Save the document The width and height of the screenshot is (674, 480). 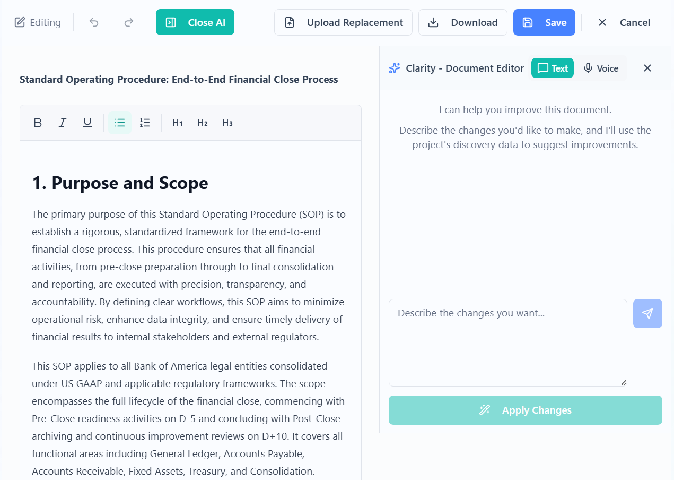point(544,22)
